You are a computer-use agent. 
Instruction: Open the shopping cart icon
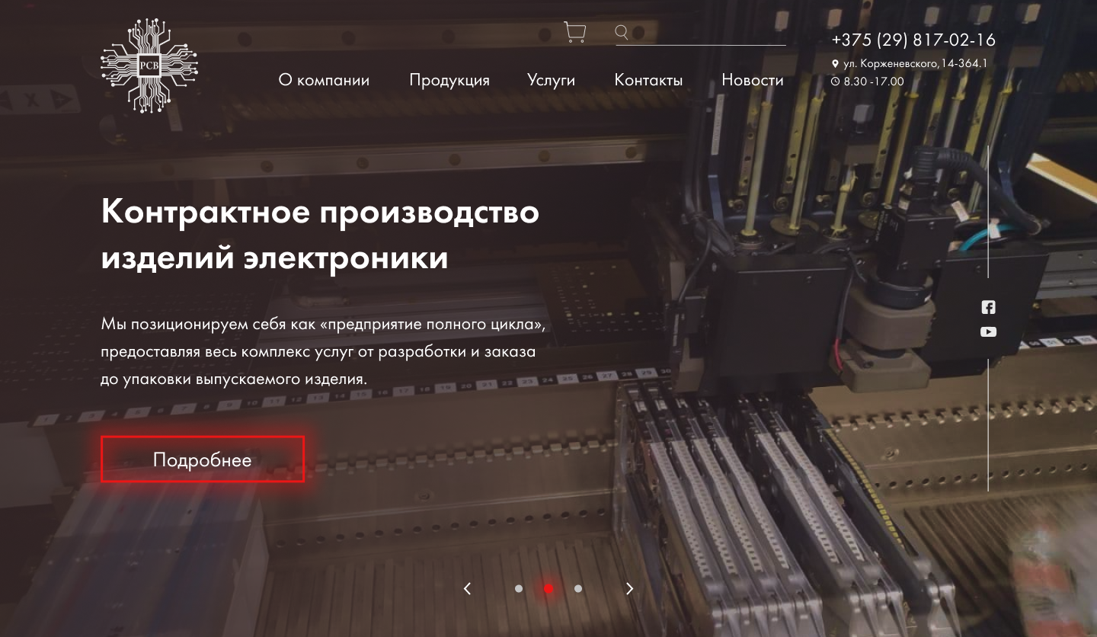pyautogui.click(x=574, y=32)
